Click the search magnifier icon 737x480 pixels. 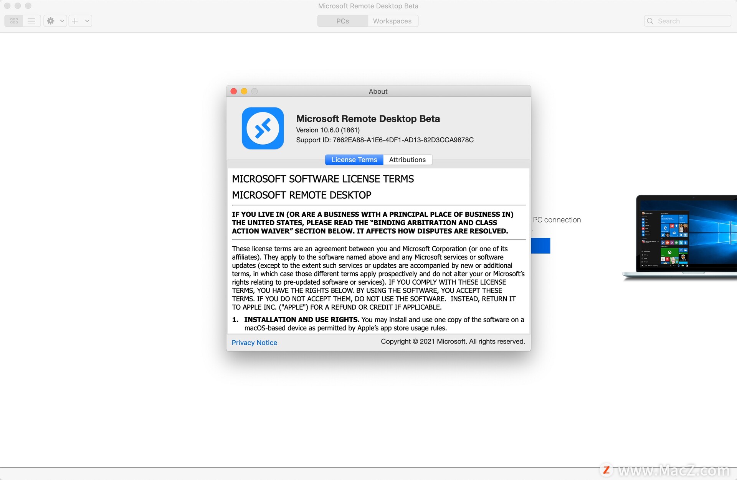(x=650, y=21)
